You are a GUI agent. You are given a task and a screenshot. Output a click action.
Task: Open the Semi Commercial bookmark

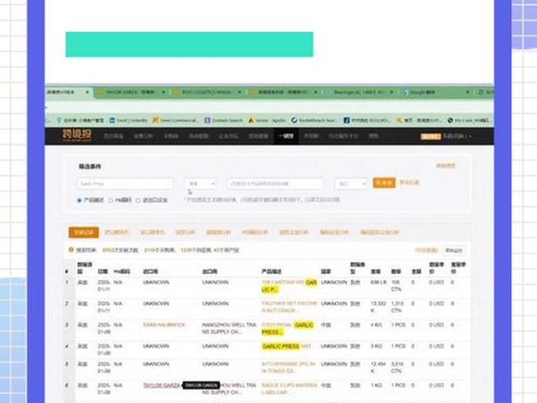(175, 120)
